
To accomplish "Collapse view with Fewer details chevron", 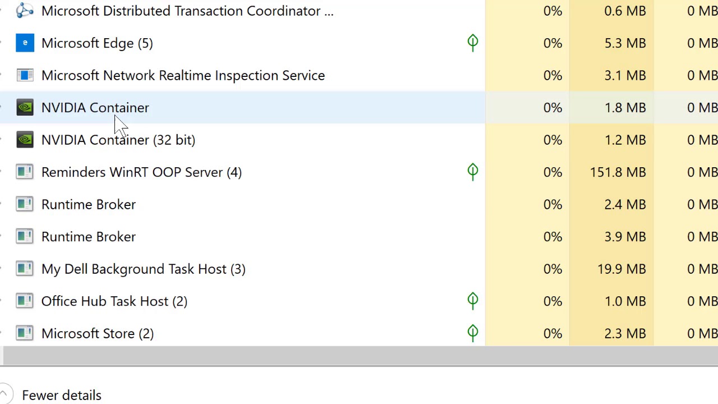I will click(x=4, y=395).
